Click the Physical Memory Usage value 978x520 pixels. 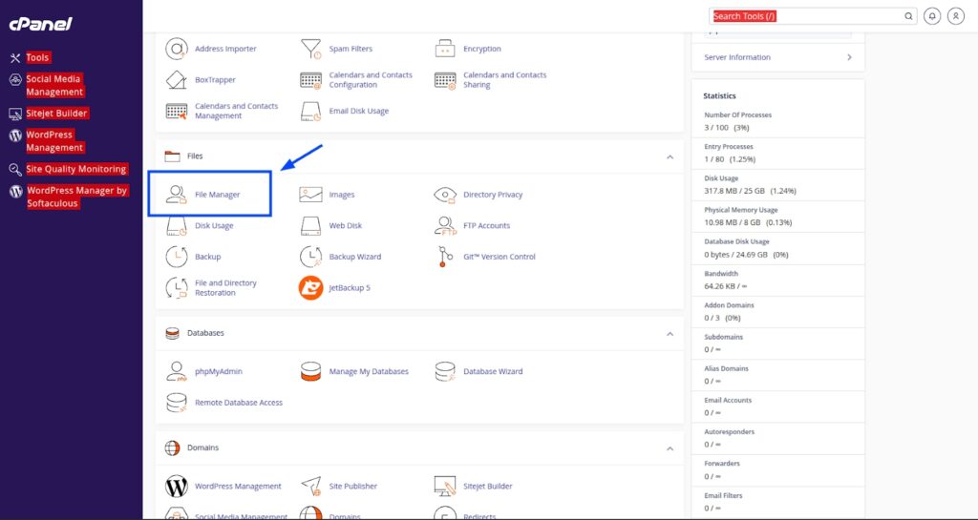tap(748, 223)
